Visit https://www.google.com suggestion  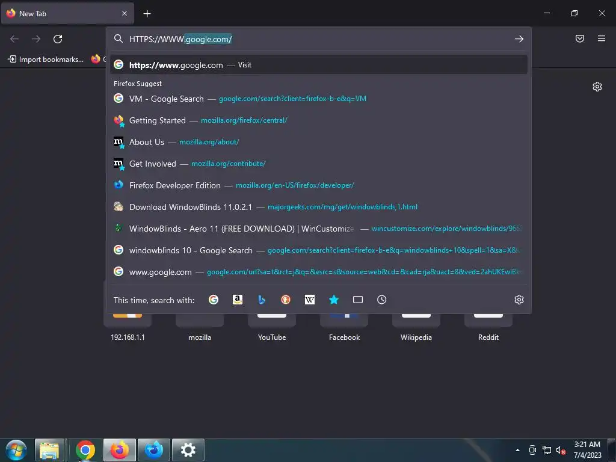coord(319,65)
